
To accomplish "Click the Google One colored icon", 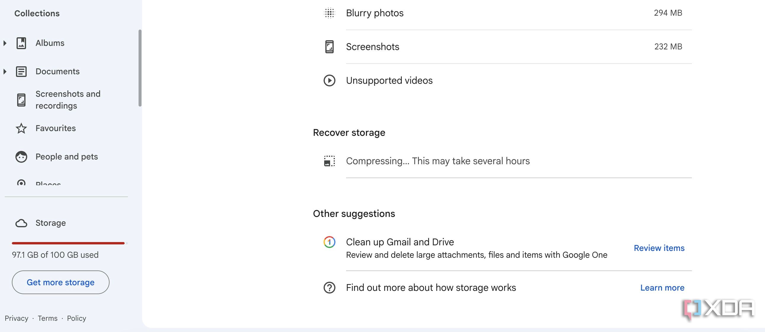I will pyautogui.click(x=329, y=242).
